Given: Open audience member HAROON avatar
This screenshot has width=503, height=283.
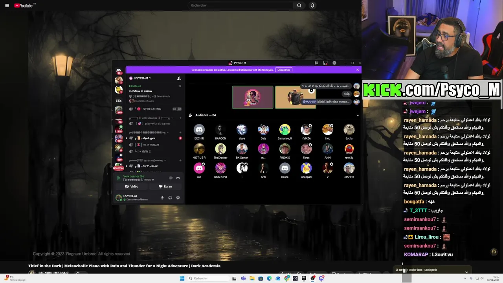Looking at the screenshot, I should tap(220, 130).
